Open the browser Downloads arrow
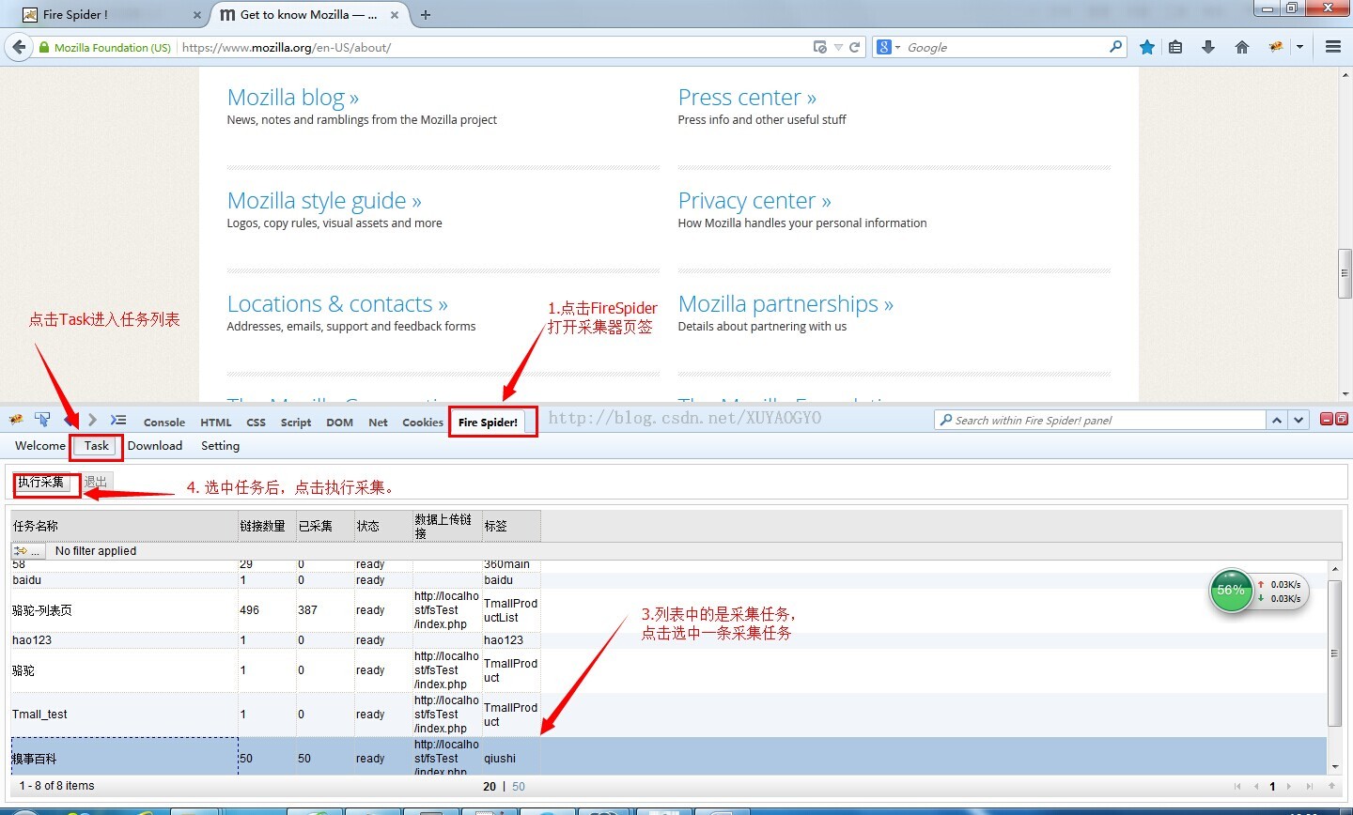Screen dimensions: 1353x815 (1208, 47)
